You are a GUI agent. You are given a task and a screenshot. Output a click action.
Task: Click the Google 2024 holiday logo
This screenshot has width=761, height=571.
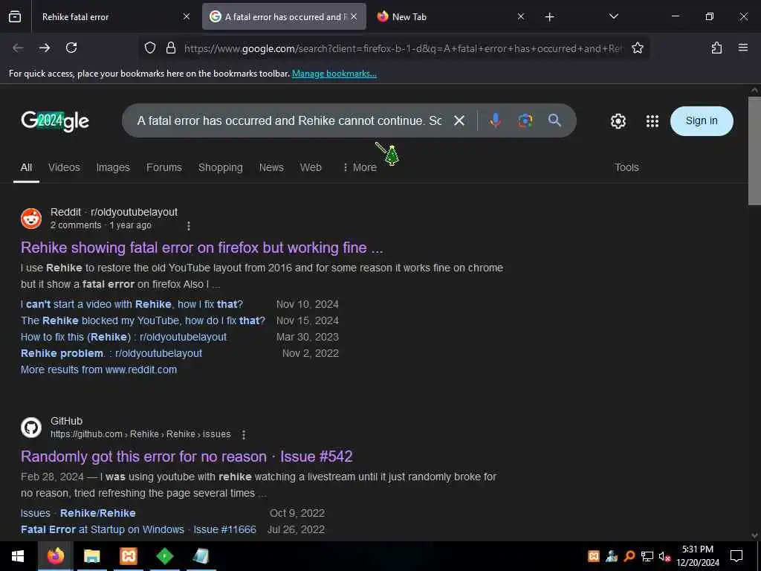coord(55,121)
